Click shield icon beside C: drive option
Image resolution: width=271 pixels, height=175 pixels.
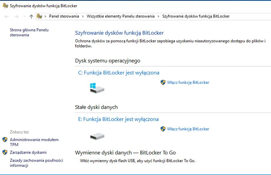163,82
